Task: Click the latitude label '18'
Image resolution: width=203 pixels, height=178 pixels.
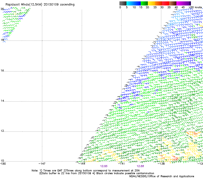Action: 2,40
